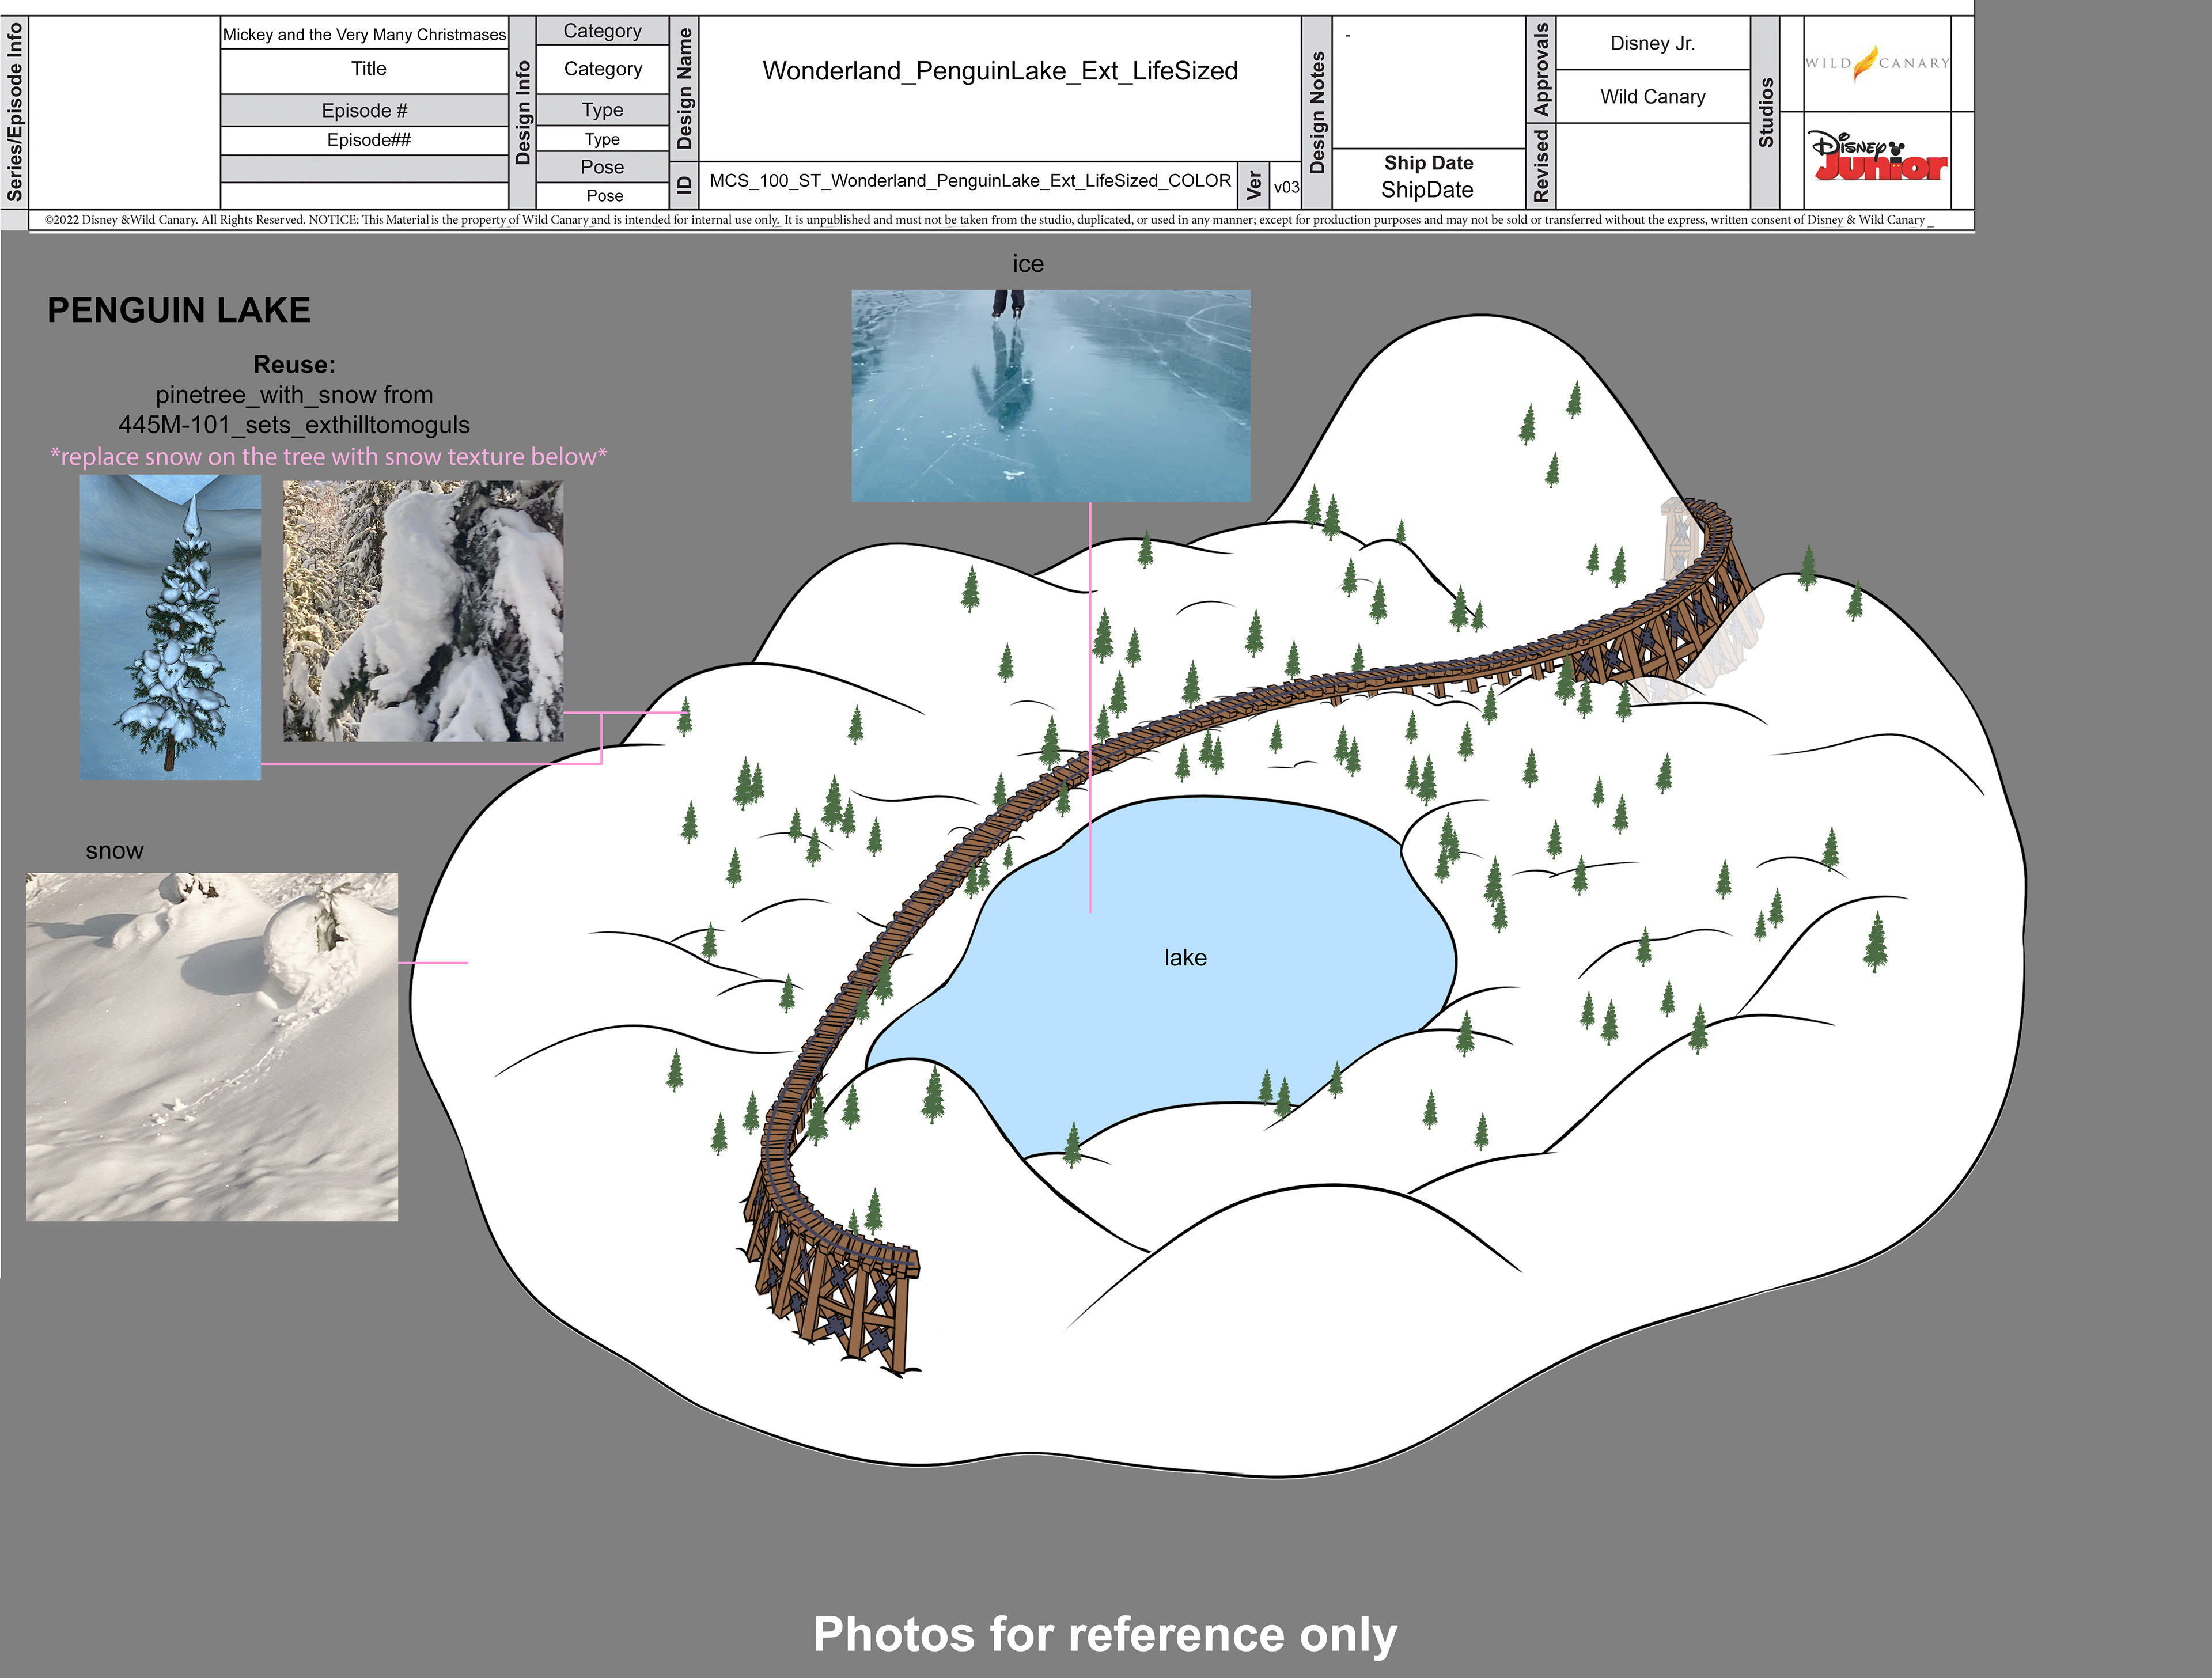Screen dimensions: 2212x1678
Task: Select the snowy pine tree 3D render
Action: point(170,627)
